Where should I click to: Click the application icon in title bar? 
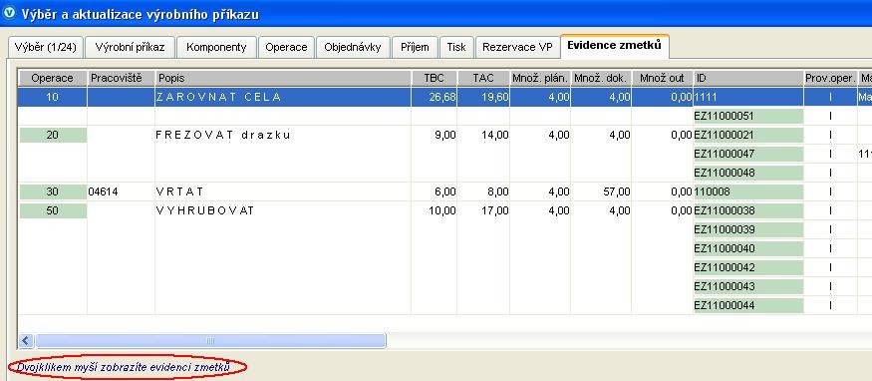pyautogui.click(x=9, y=13)
